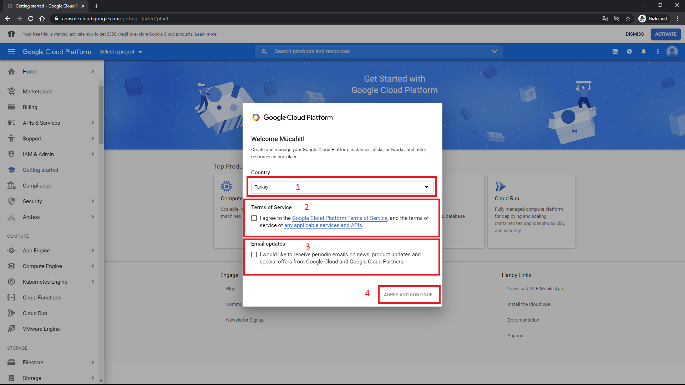Click the Anthos triangle icon
Screen dimensions: 685x385
coord(11,217)
